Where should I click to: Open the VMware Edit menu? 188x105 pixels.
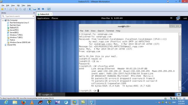8,6
